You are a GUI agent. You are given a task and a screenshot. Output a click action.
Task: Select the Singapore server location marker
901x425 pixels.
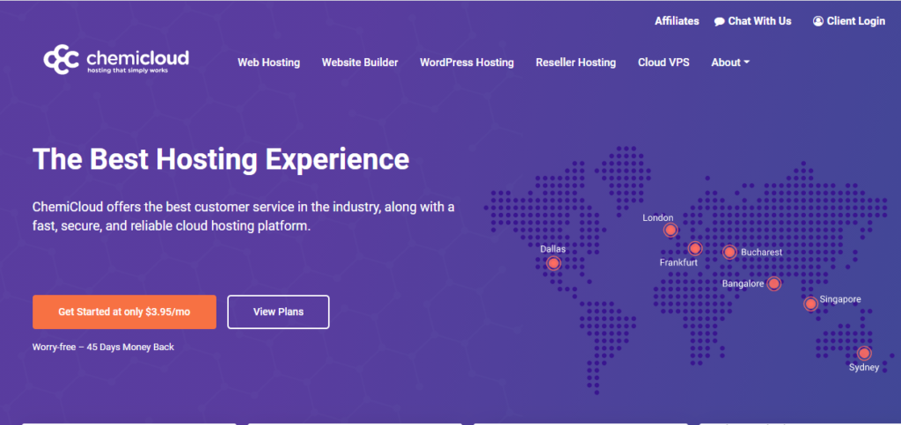pos(810,304)
